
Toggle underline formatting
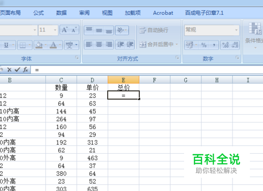[6, 45]
